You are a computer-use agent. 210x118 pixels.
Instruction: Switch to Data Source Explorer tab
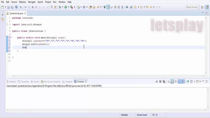click(51, 82)
